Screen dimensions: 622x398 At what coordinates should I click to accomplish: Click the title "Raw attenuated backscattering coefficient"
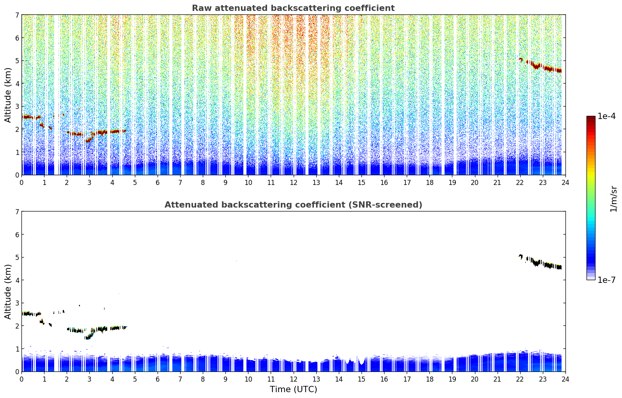click(x=293, y=8)
